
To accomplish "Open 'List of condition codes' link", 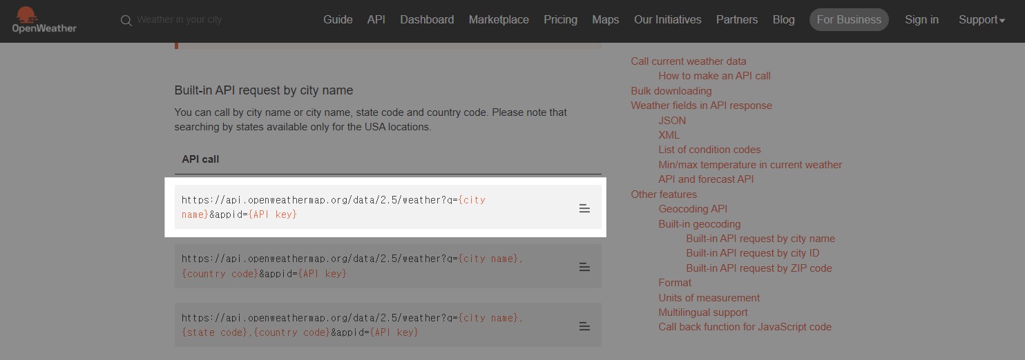I will (709, 150).
